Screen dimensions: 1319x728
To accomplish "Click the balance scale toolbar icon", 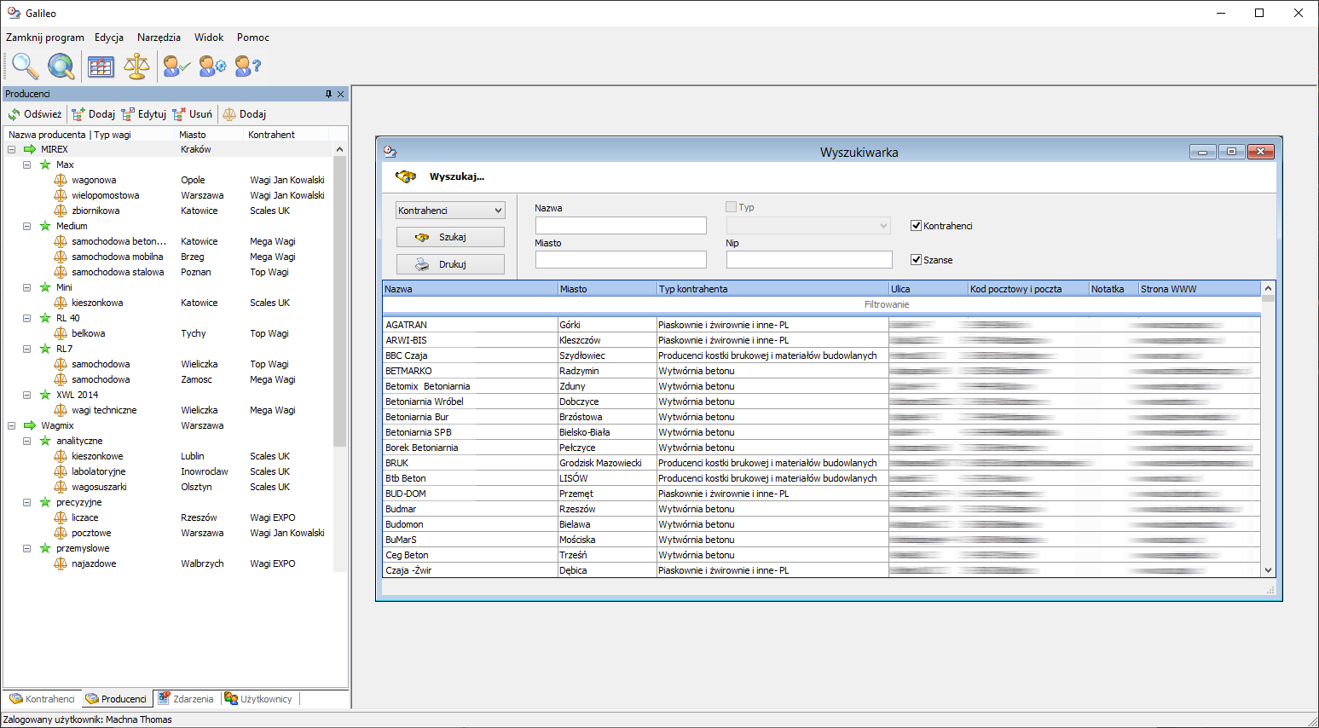I will point(136,66).
